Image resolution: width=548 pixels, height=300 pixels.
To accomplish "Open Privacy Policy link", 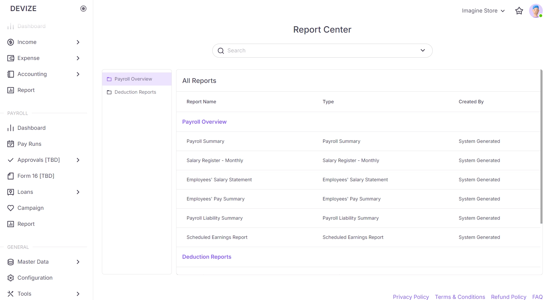I will pos(411,297).
